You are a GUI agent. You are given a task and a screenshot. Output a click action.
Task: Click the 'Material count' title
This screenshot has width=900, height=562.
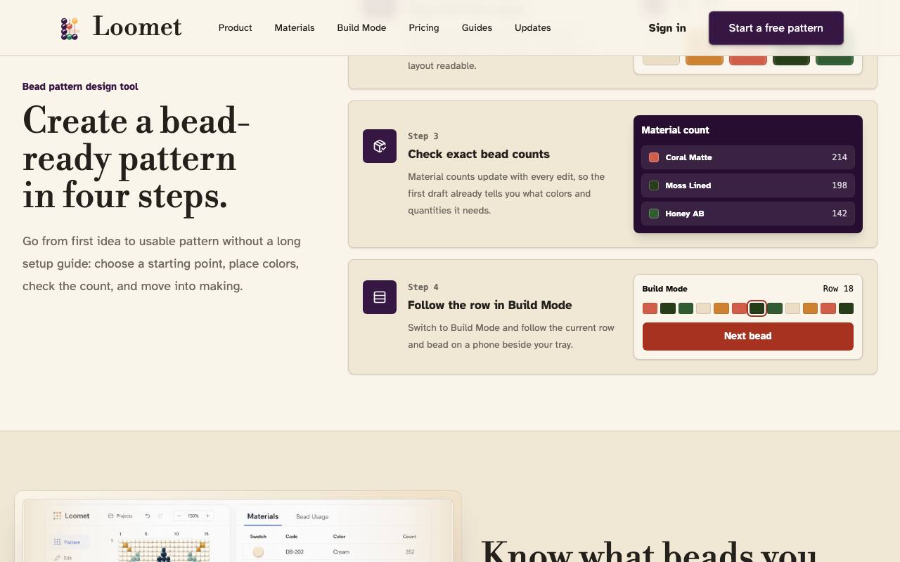point(675,130)
